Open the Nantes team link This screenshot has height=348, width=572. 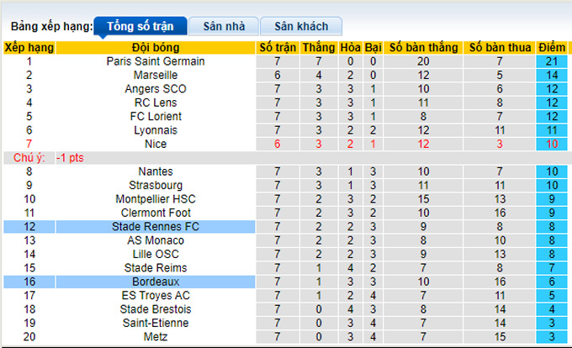(x=156, y=171)
